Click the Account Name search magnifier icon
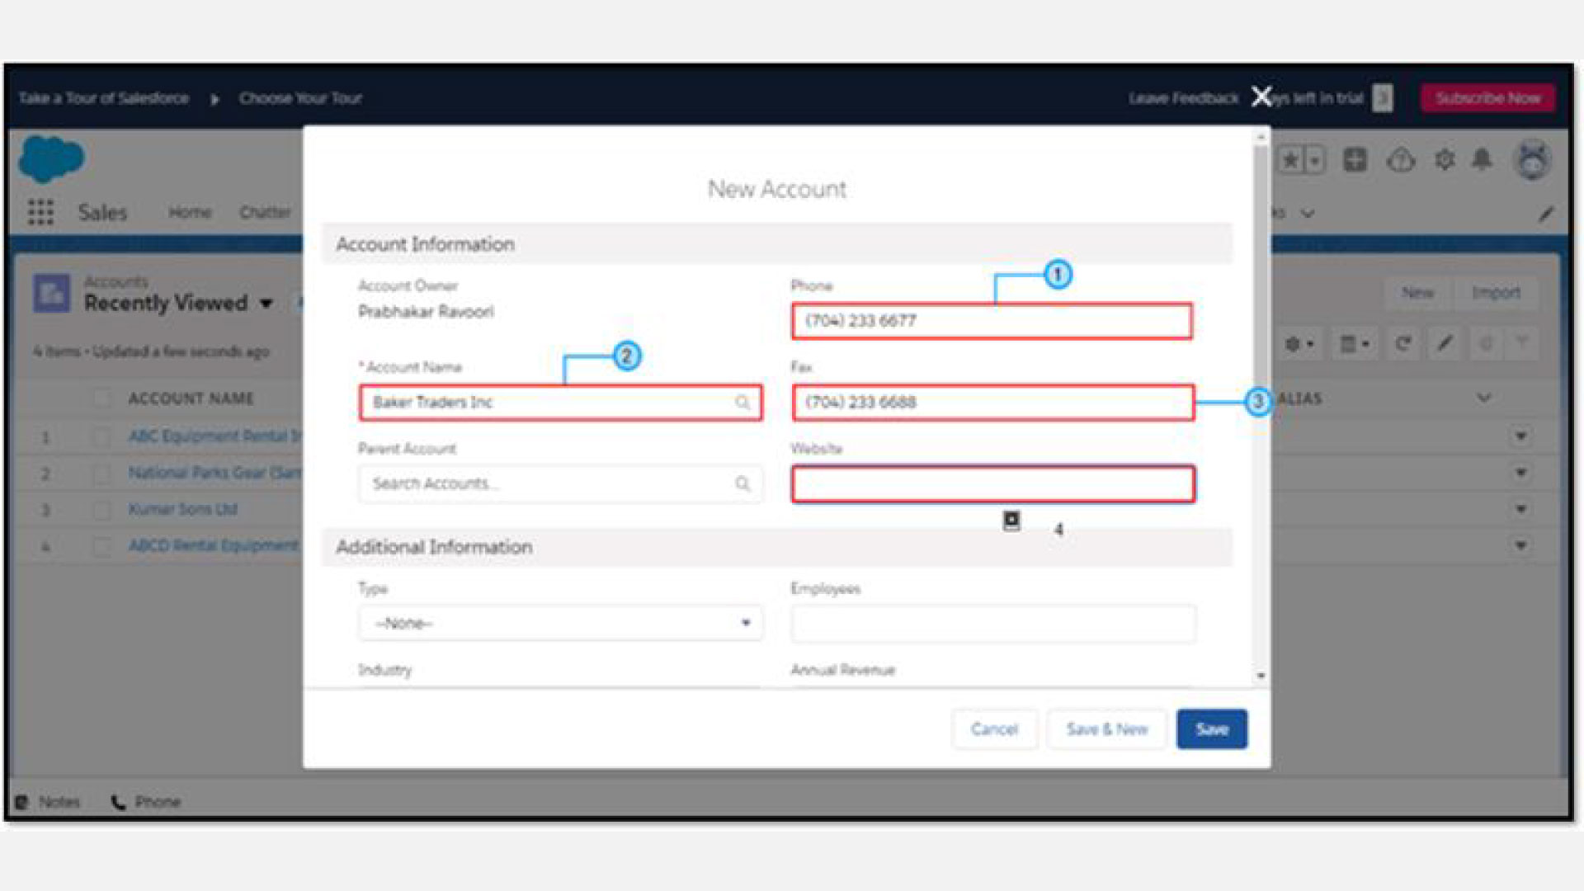Viewport: 1584px width, 891px height. (742, 403)
